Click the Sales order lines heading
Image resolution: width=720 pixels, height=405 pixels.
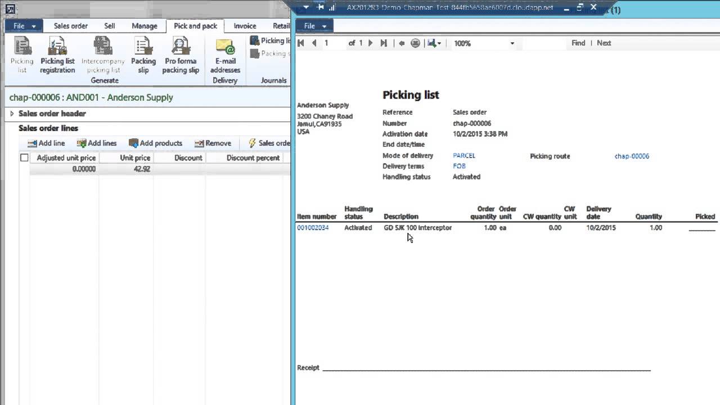pos(48,128)
